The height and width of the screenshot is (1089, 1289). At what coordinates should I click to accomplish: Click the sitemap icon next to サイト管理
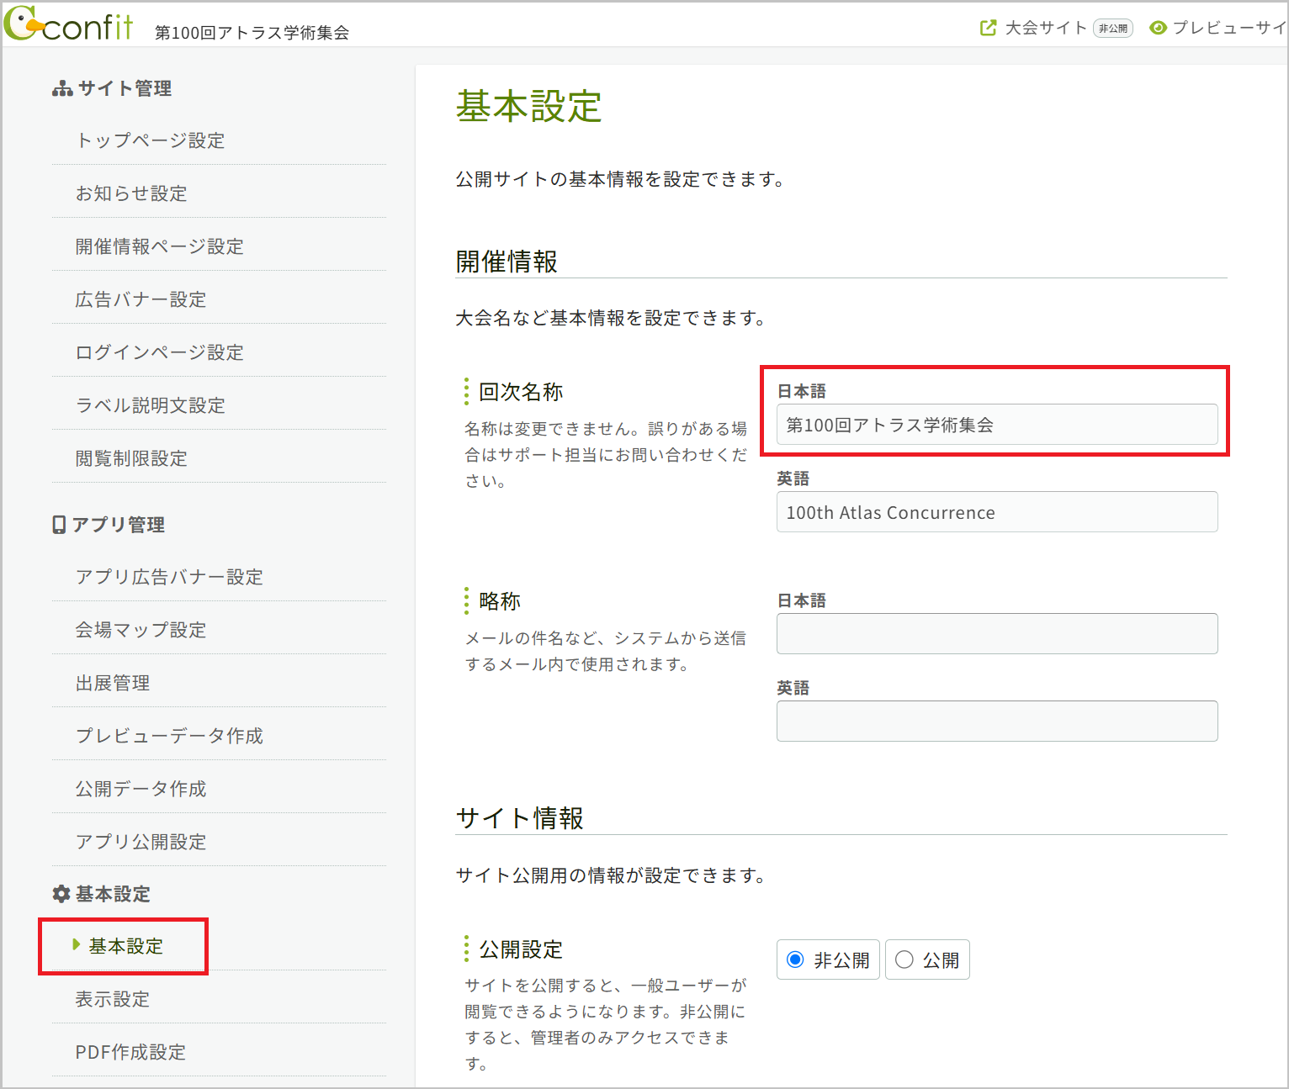tap(62, 89)
